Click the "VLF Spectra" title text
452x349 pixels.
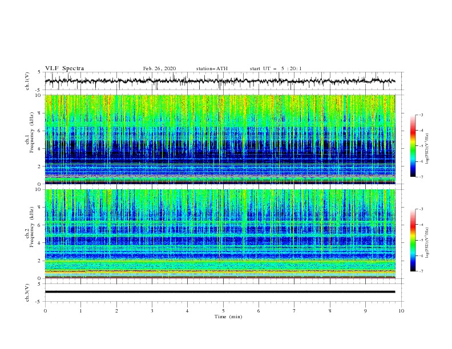64,68
